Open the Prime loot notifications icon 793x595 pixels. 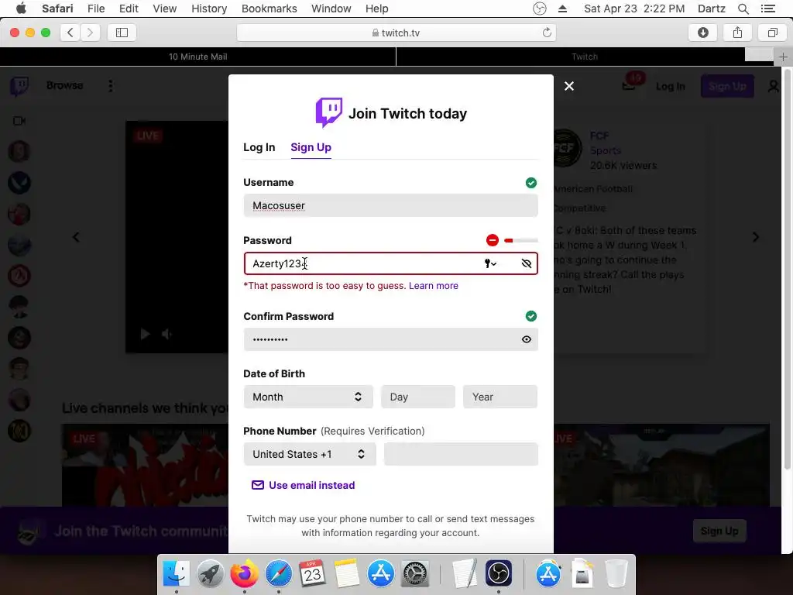click(x=629, y=85)
